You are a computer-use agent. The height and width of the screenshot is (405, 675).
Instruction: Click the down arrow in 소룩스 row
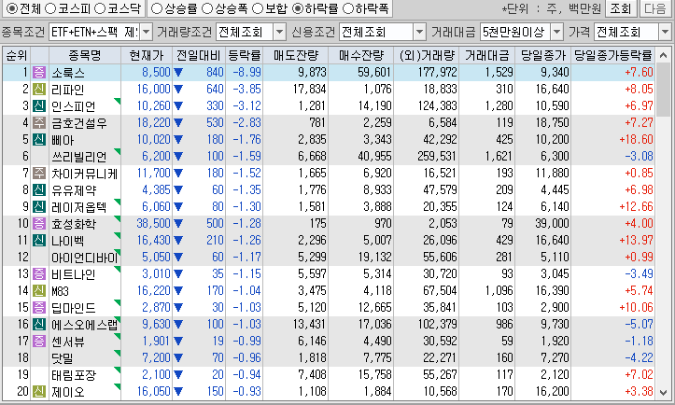tap(178, 72)
